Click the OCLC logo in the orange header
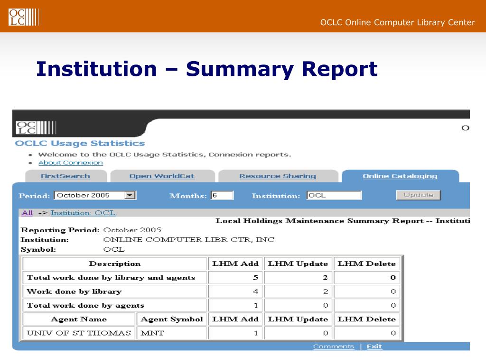486x364 pixels. (24, 17)
